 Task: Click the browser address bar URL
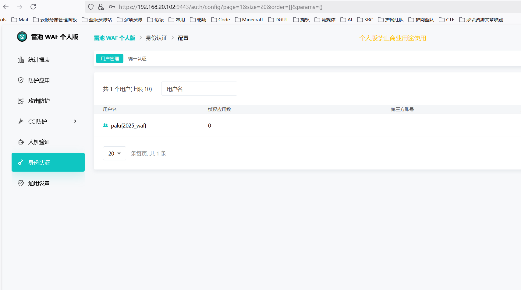point(221,7)
